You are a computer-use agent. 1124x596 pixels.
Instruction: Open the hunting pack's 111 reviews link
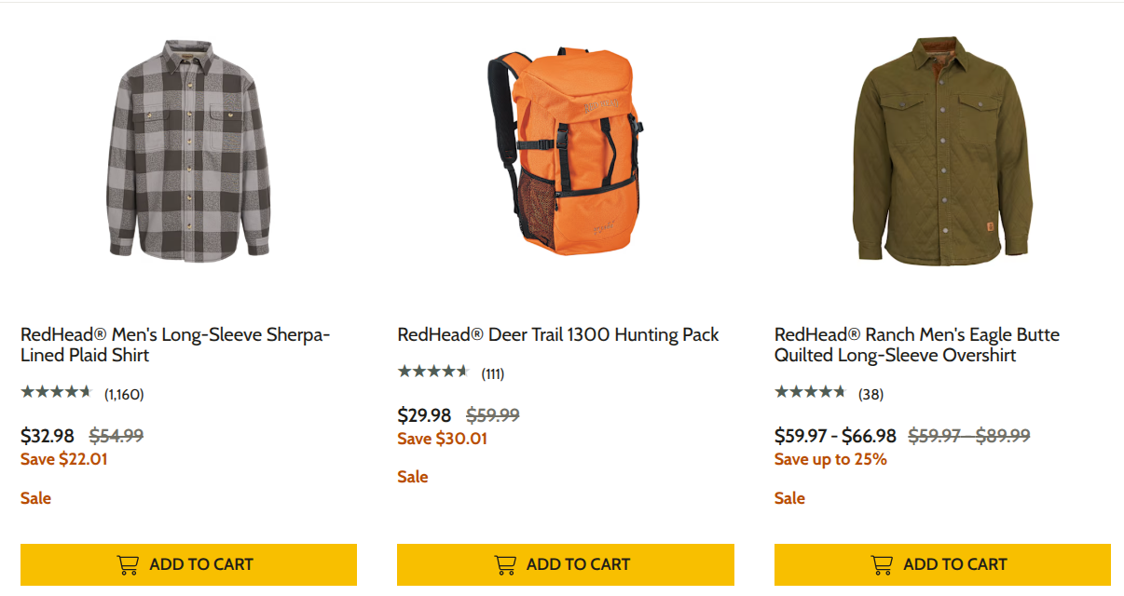pyautogui.click(x=491, y=372)
